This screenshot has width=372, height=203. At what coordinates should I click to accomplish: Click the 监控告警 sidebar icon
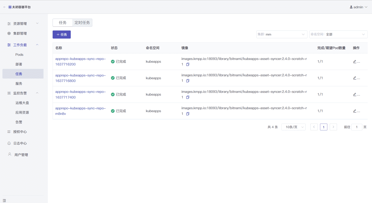pyautogui.click(x=9, y=93)
